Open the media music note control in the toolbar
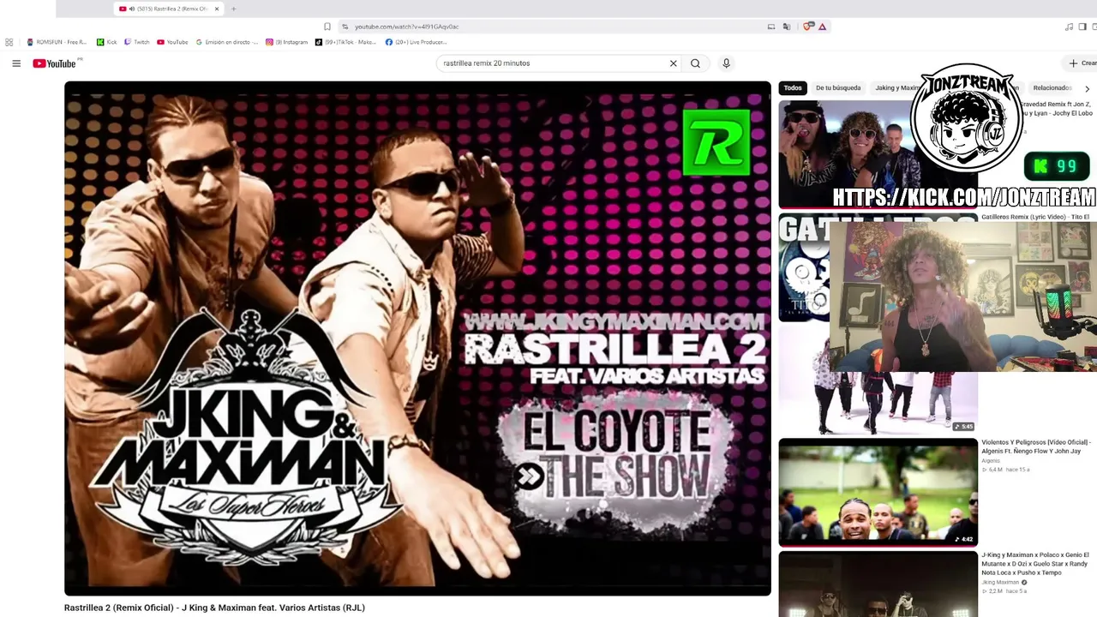 [x=1069, y=27]
